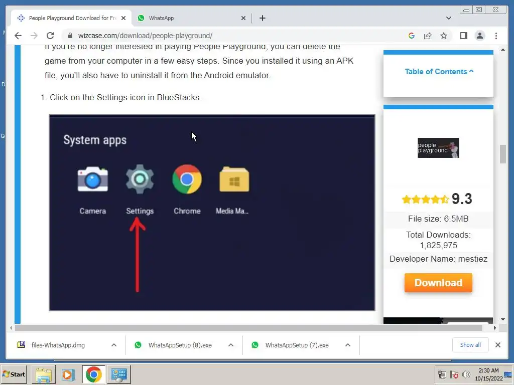This screenshot has height=385, width=514.
Task: Open the tab search dropdown
Action: pos(448,18)
